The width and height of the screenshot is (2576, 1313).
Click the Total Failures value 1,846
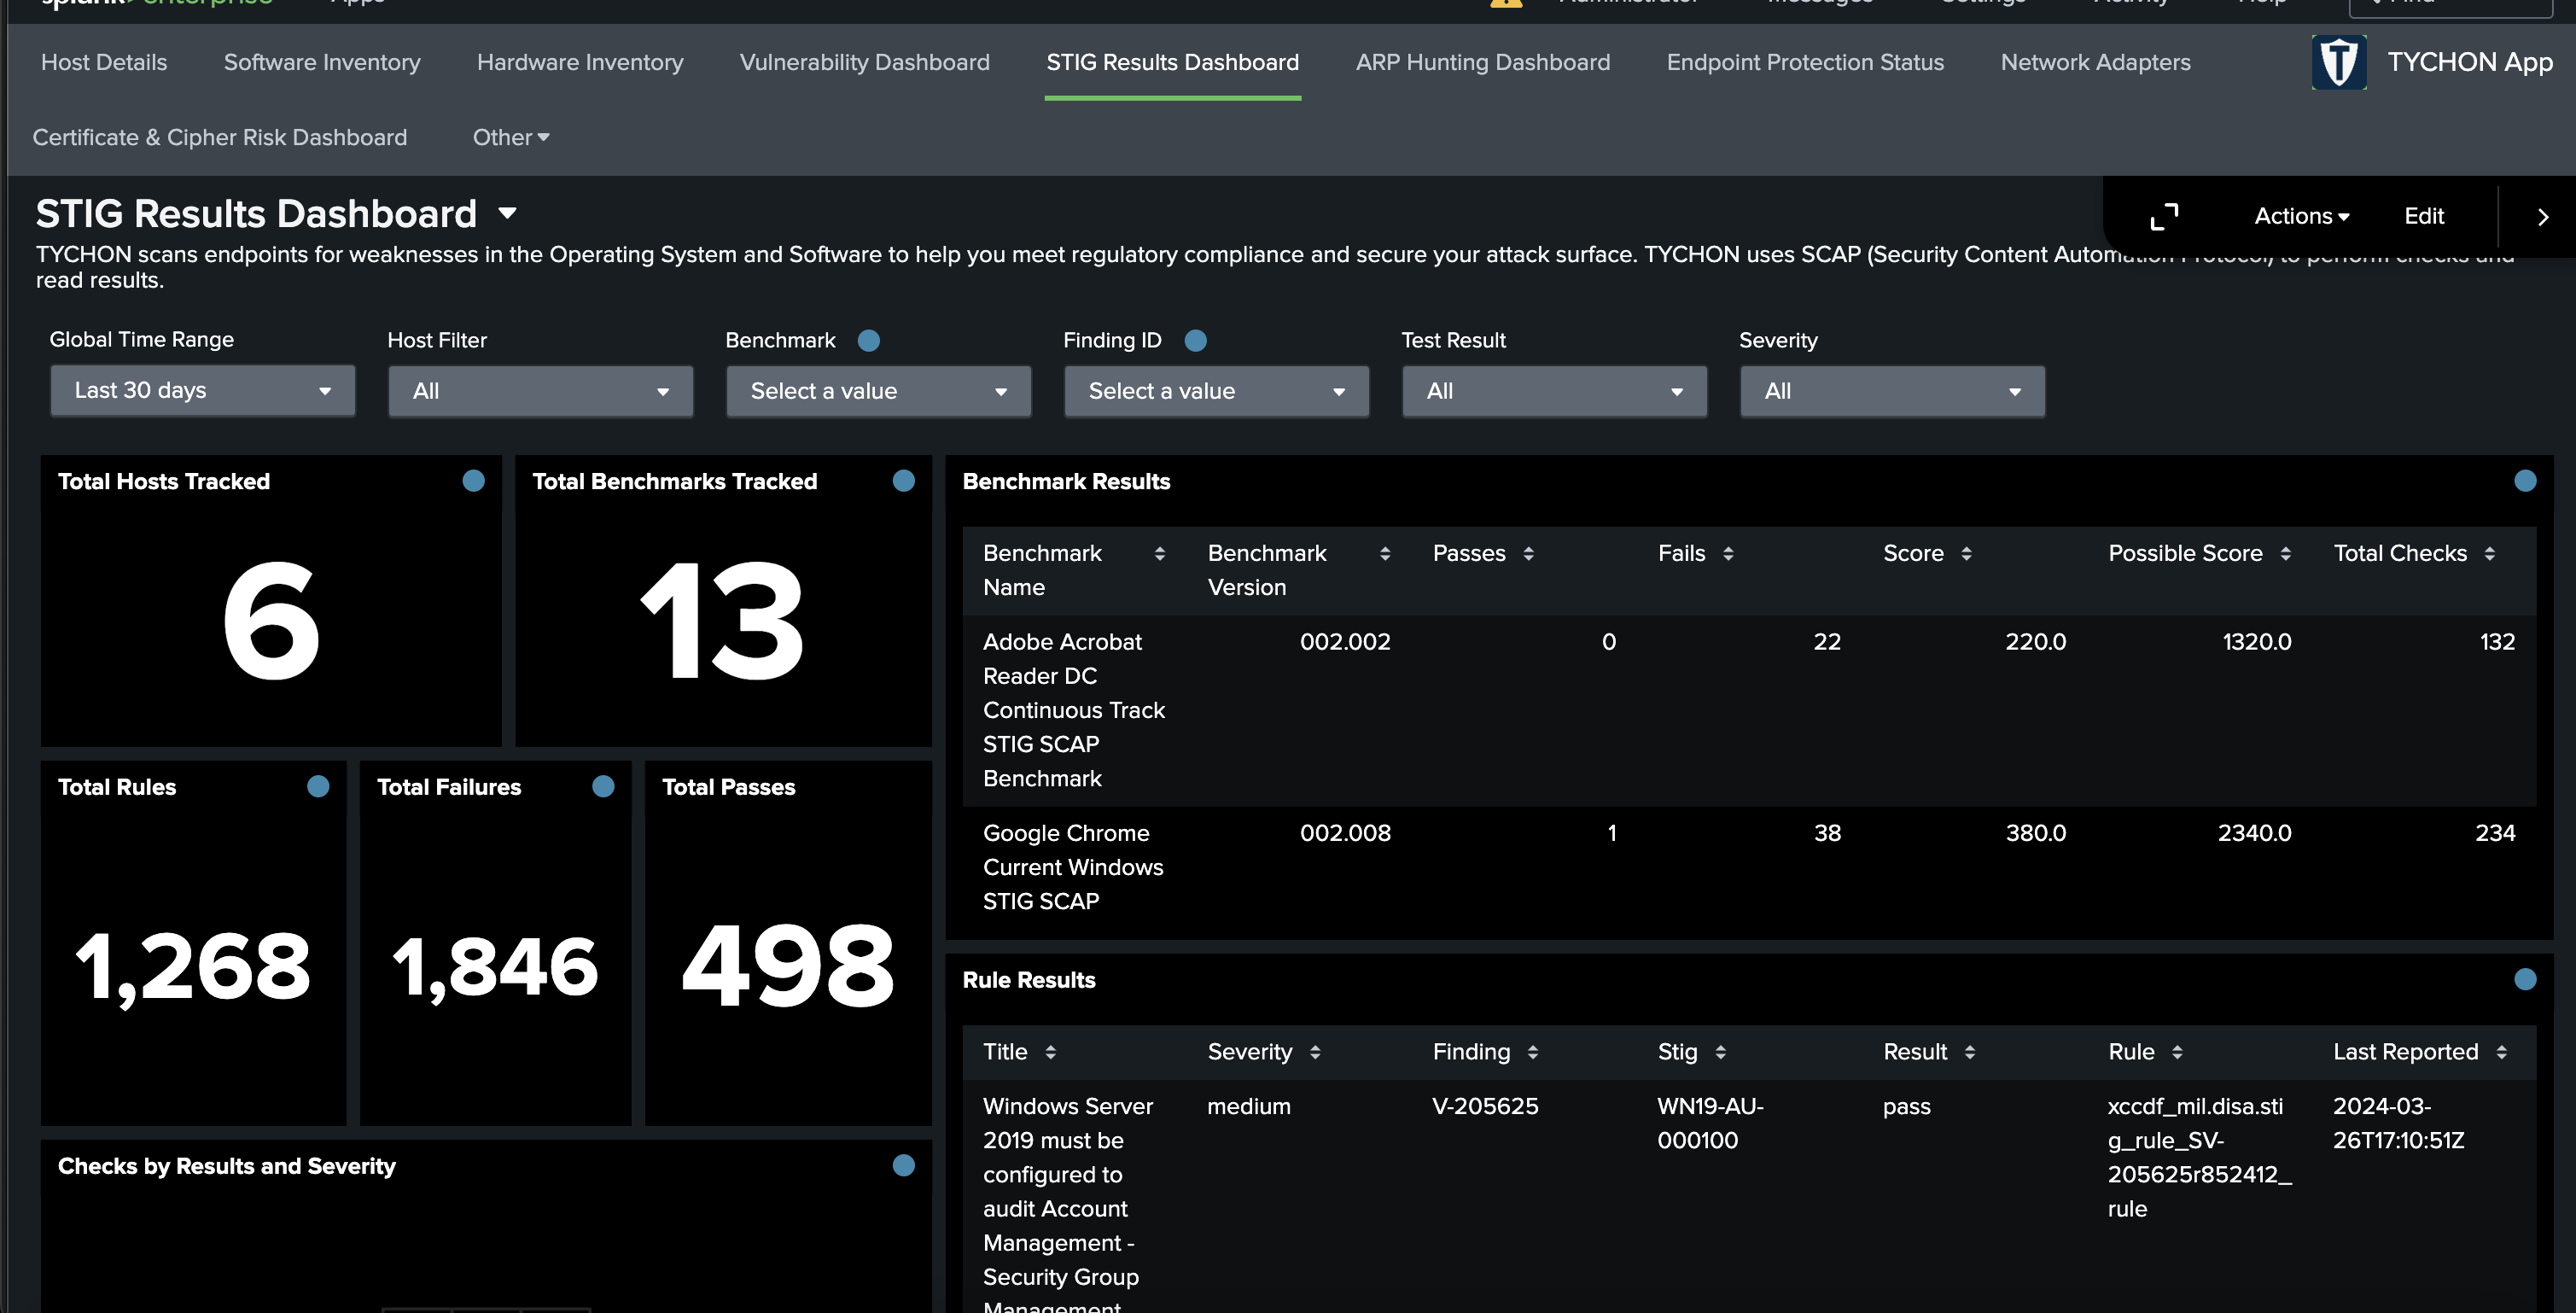(495, 967)
